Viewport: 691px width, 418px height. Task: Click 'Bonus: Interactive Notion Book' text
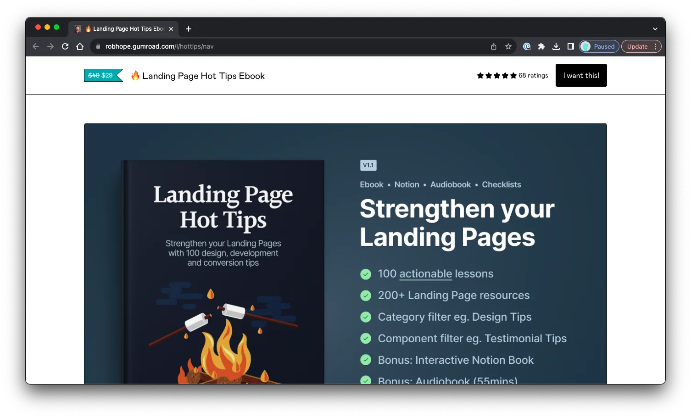click(x=456, y=360)
